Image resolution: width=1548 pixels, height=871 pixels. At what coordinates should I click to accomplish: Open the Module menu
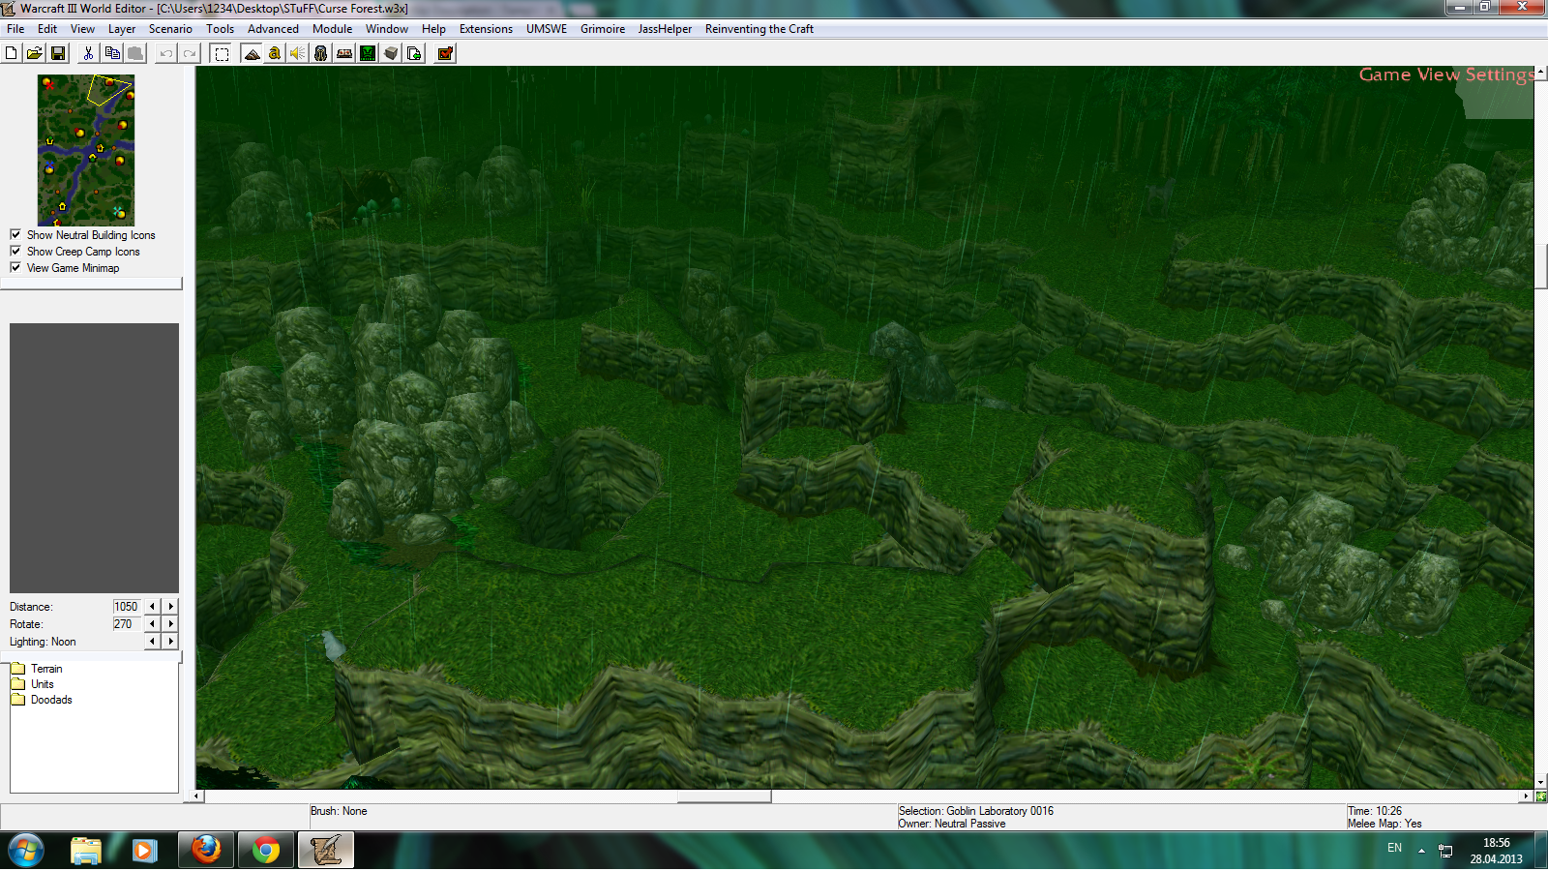pos(332,29)
